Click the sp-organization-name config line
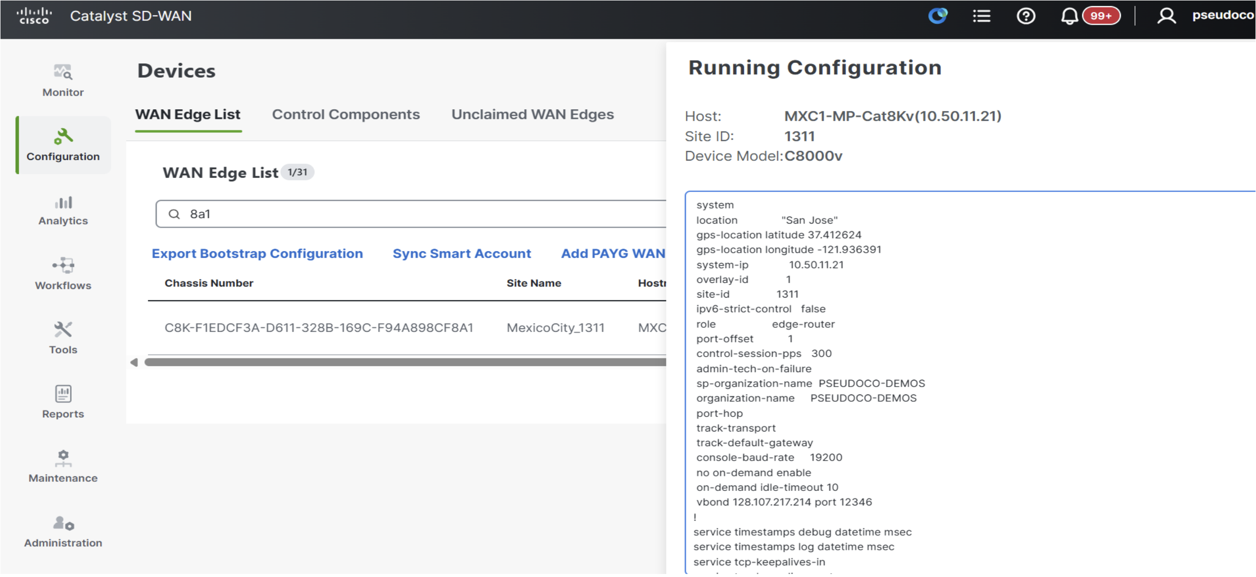The image size is (1256, 577). (x=810, y=383)
